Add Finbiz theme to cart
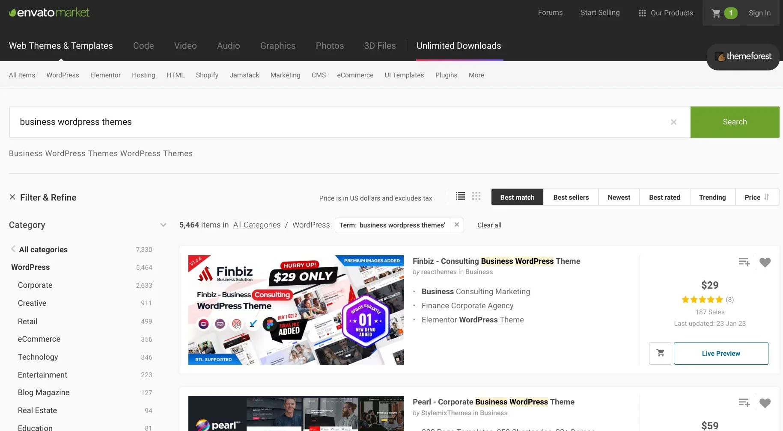The width and height of the screenshot is (783, 431). pos(660,354)
